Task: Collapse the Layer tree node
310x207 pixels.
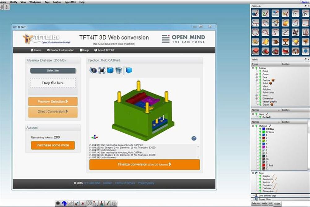Action: [x=253, y=114]
